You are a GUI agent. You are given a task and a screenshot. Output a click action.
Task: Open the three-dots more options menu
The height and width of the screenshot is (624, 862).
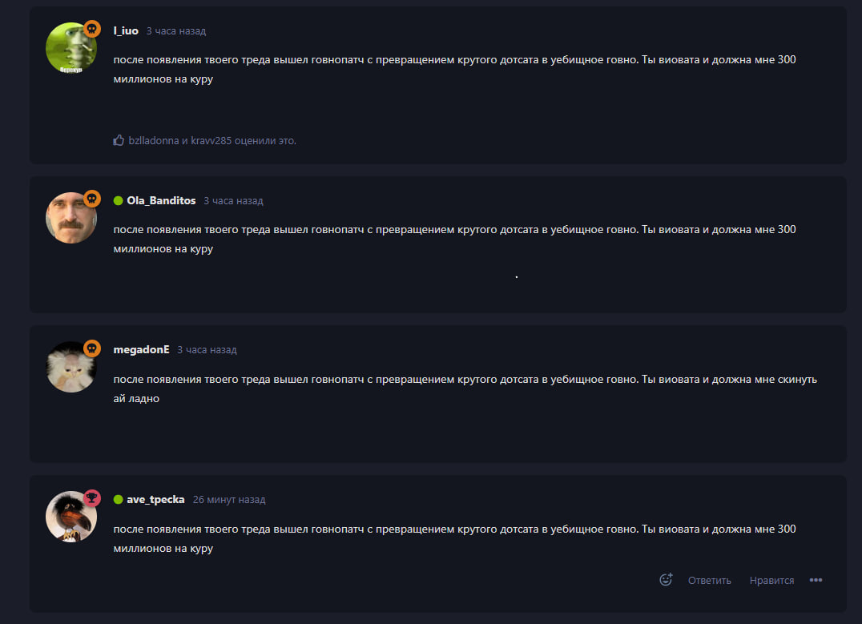[816, 580]
